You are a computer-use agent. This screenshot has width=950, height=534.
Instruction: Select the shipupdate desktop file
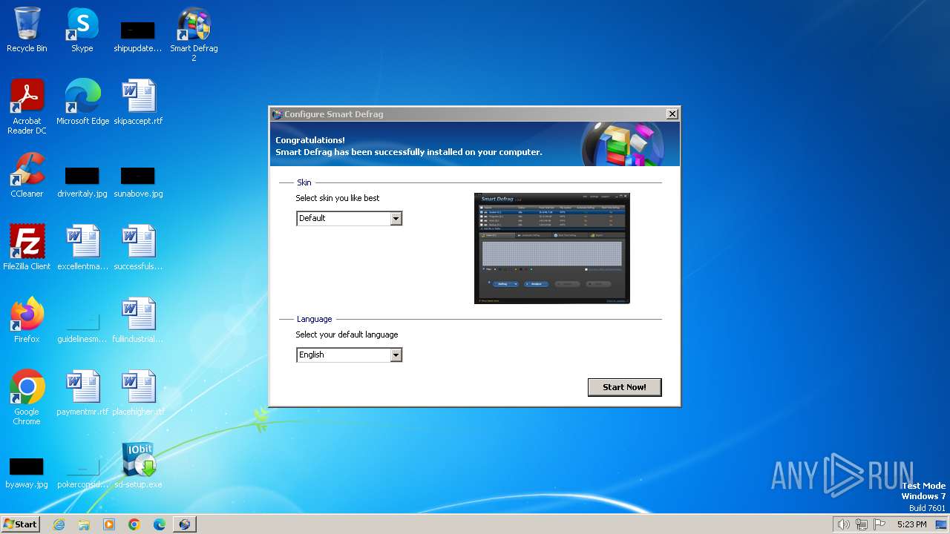point(137,35)
